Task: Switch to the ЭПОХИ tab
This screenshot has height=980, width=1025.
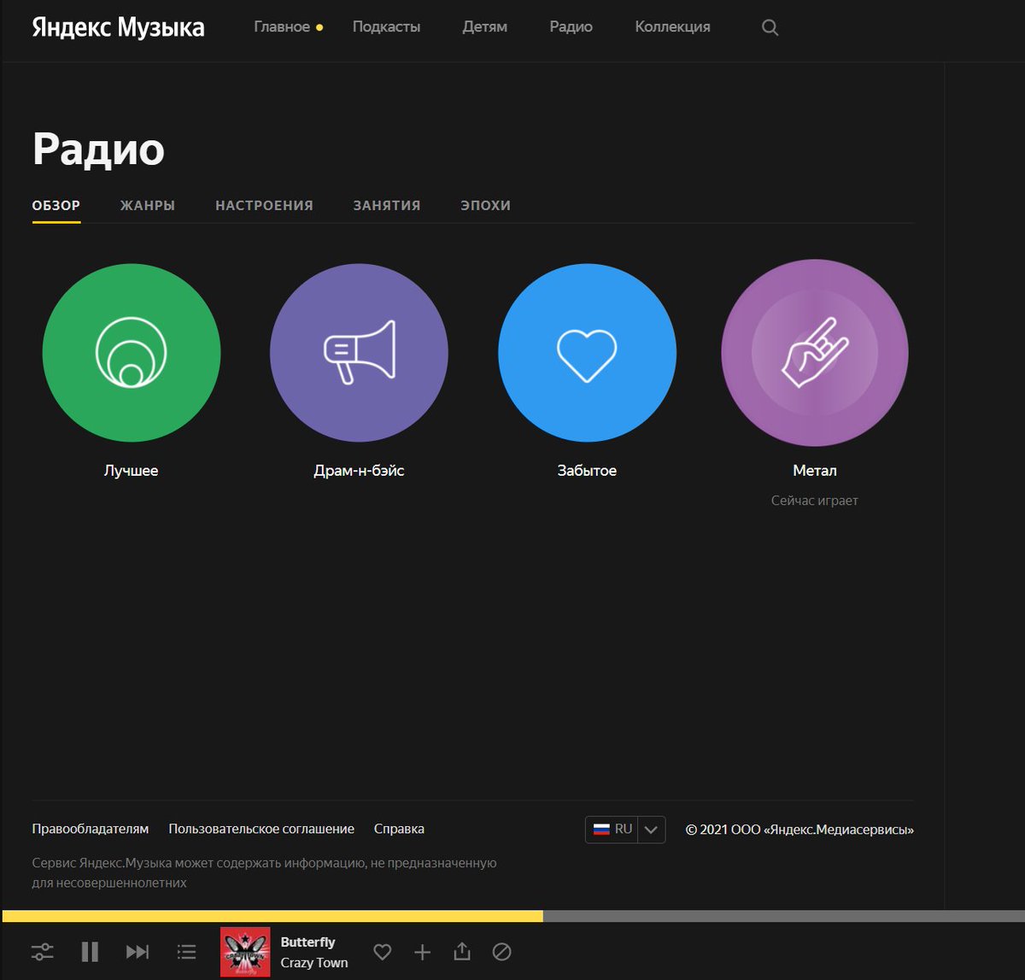Action: 485,205
